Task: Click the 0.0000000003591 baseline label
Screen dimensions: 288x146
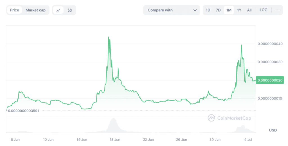Action: click(24, 110)
